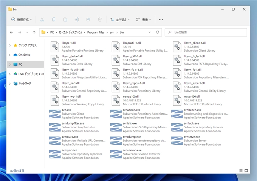Select OneDrive in the navigation pane
The image size is (257, 181).
tap(24, 55)
